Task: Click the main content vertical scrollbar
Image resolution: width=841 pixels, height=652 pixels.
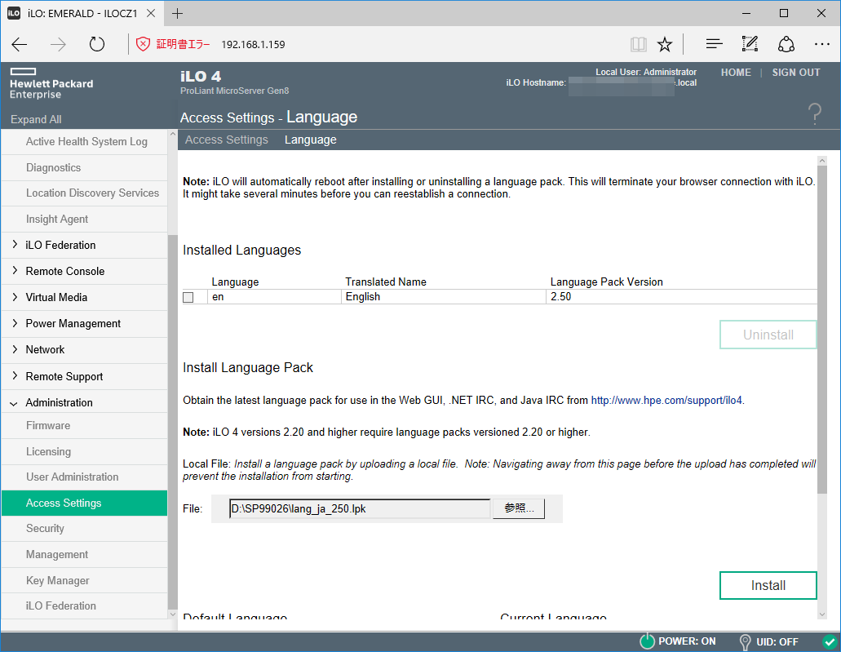Action: point(822,330)
